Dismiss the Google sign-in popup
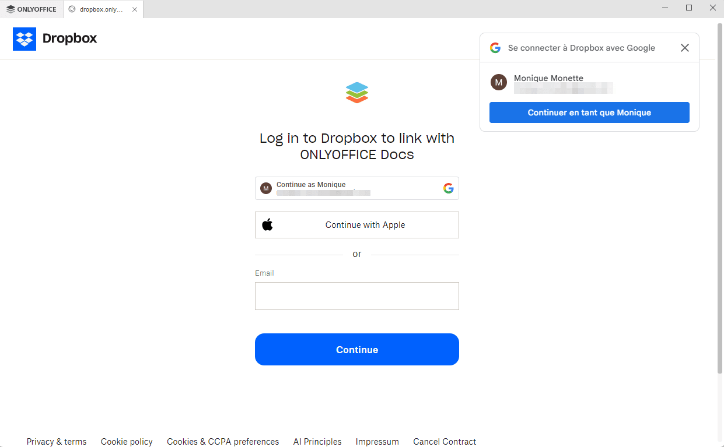724x447 pixels. coord(684,48)
